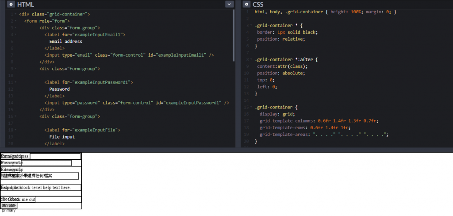Collapse the Email address label at HTML line 4
The image size is (453, 216).
click(x=15, y=35)
